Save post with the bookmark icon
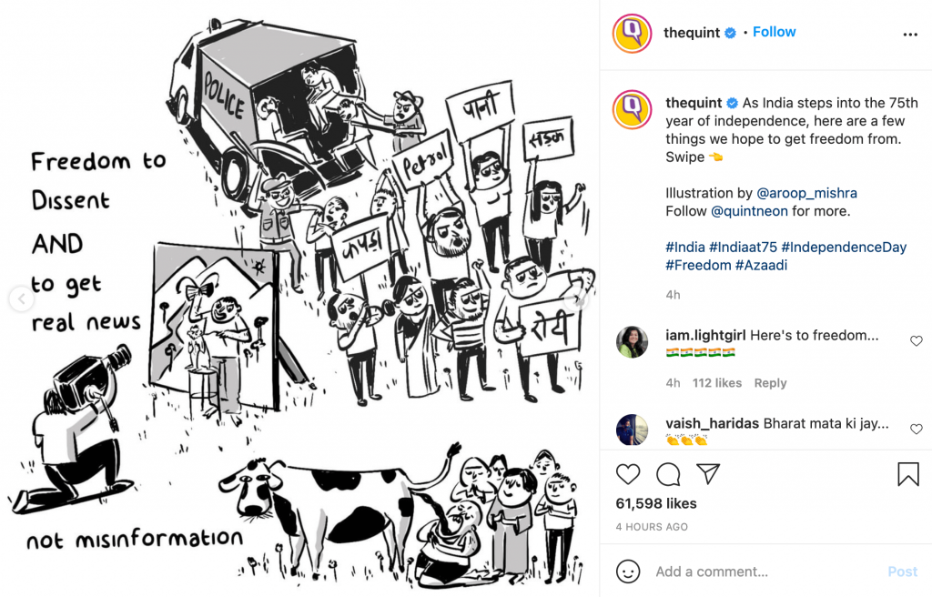This screenshot has height=597, width=932. click(908, 474)
